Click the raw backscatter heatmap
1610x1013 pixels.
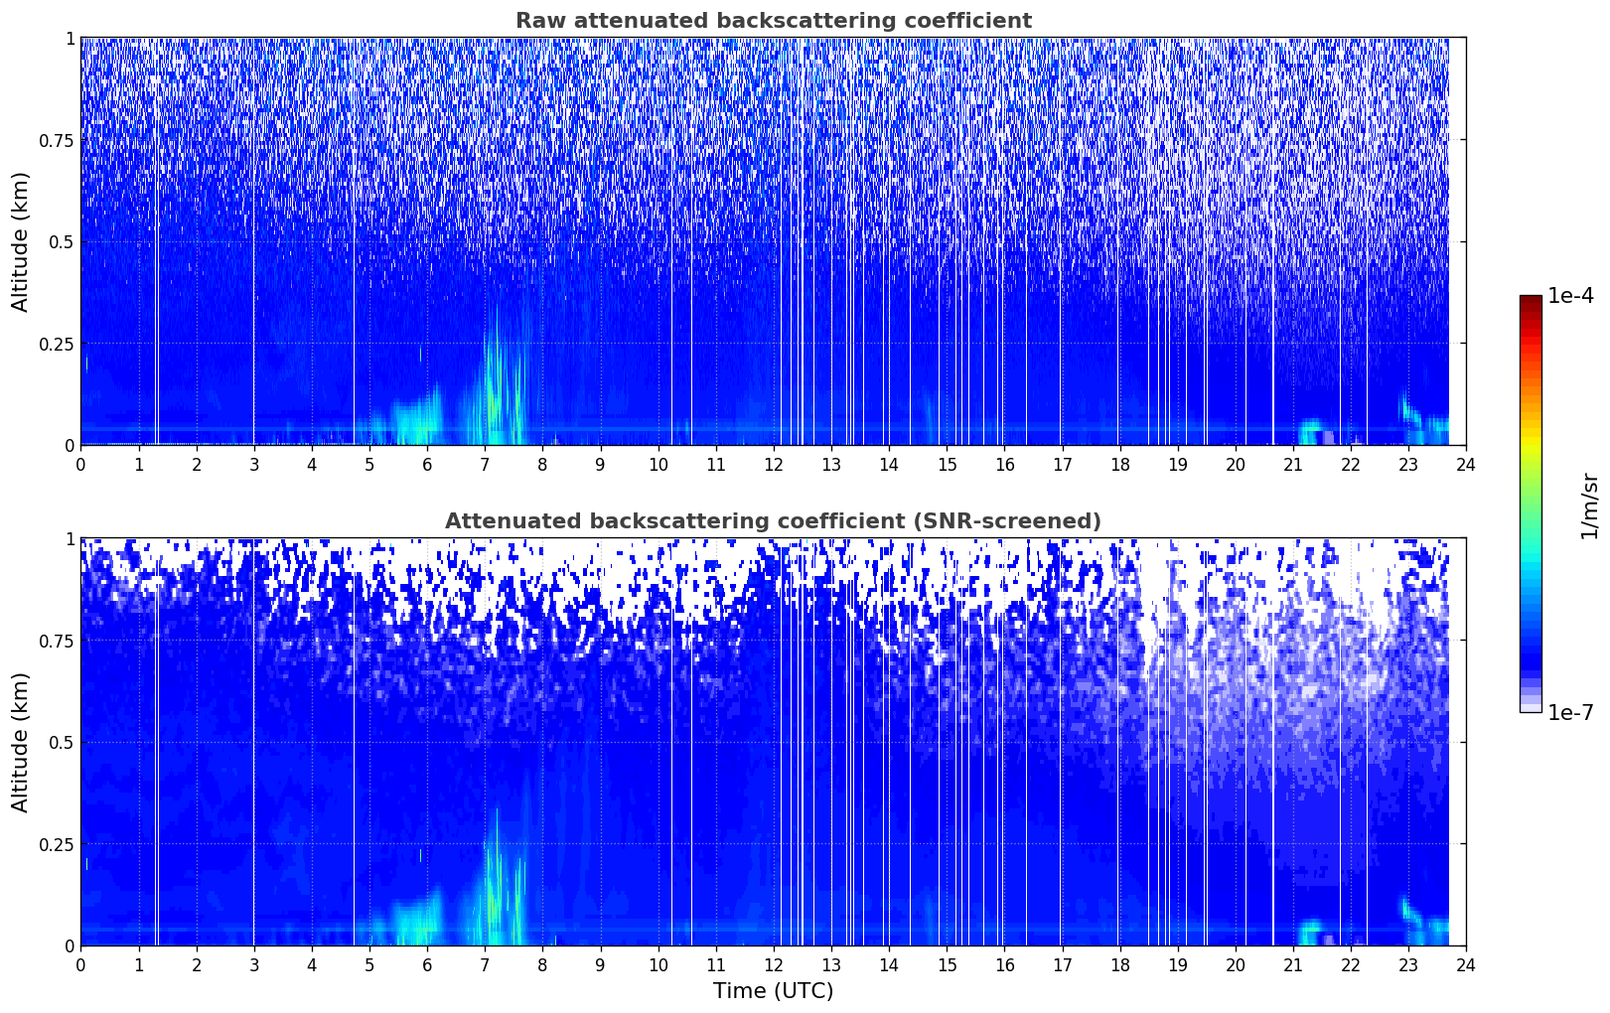[x=773, y=241]
